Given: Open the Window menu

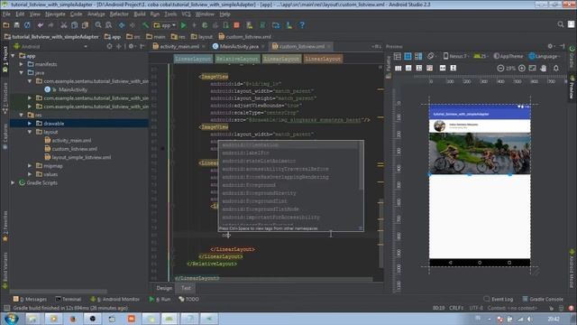Looking at the screenshot, I should pyautogui.click(x=205, y=14).
